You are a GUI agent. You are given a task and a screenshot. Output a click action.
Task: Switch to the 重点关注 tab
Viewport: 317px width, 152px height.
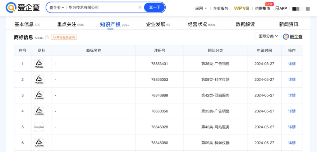pyautogui.click(x=71, y=25)
